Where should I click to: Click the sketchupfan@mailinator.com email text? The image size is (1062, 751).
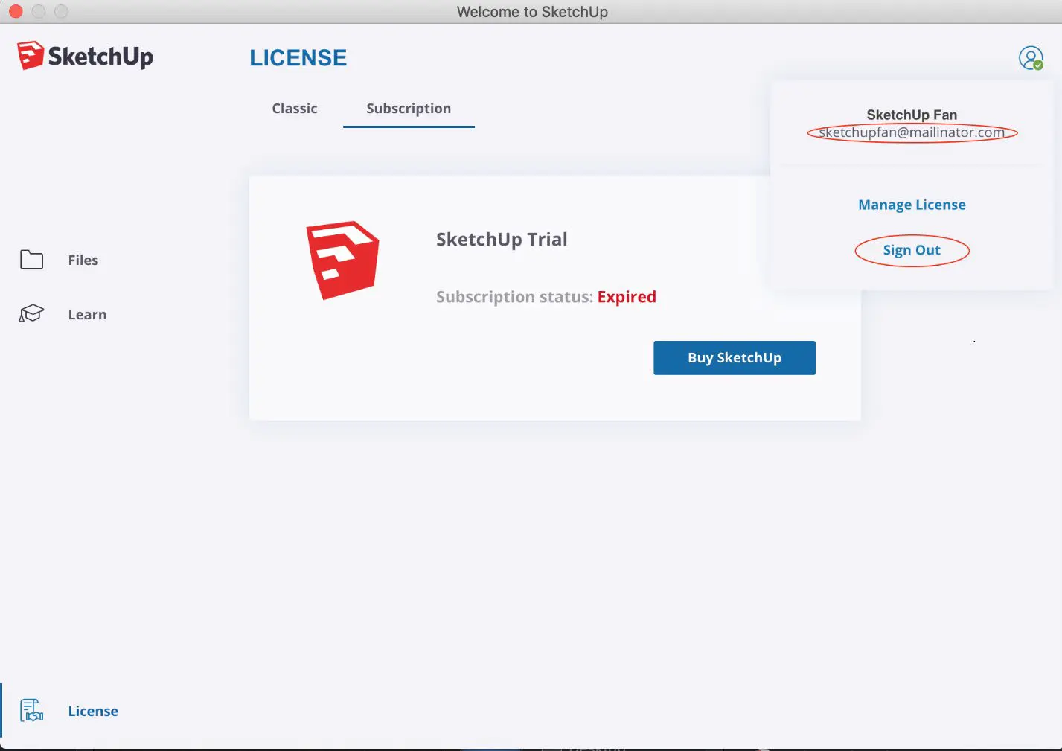912,132
